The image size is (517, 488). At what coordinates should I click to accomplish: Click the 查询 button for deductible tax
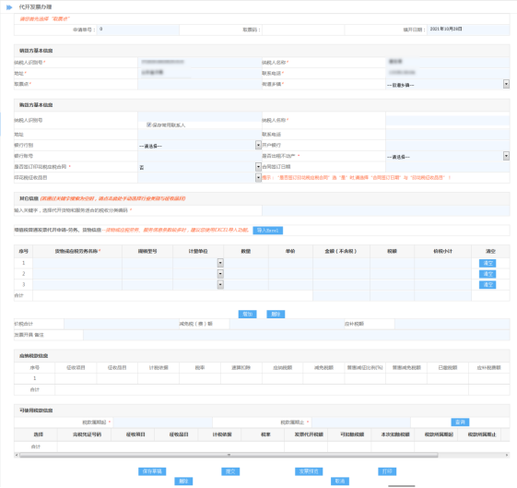[x=460, y=423]
